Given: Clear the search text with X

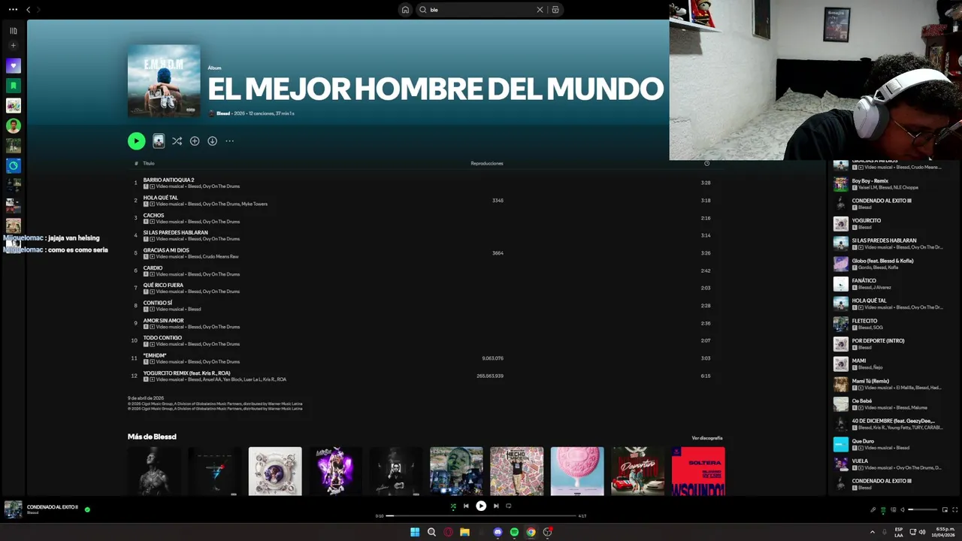Looking at the screenshot, I should click(540, 10).
